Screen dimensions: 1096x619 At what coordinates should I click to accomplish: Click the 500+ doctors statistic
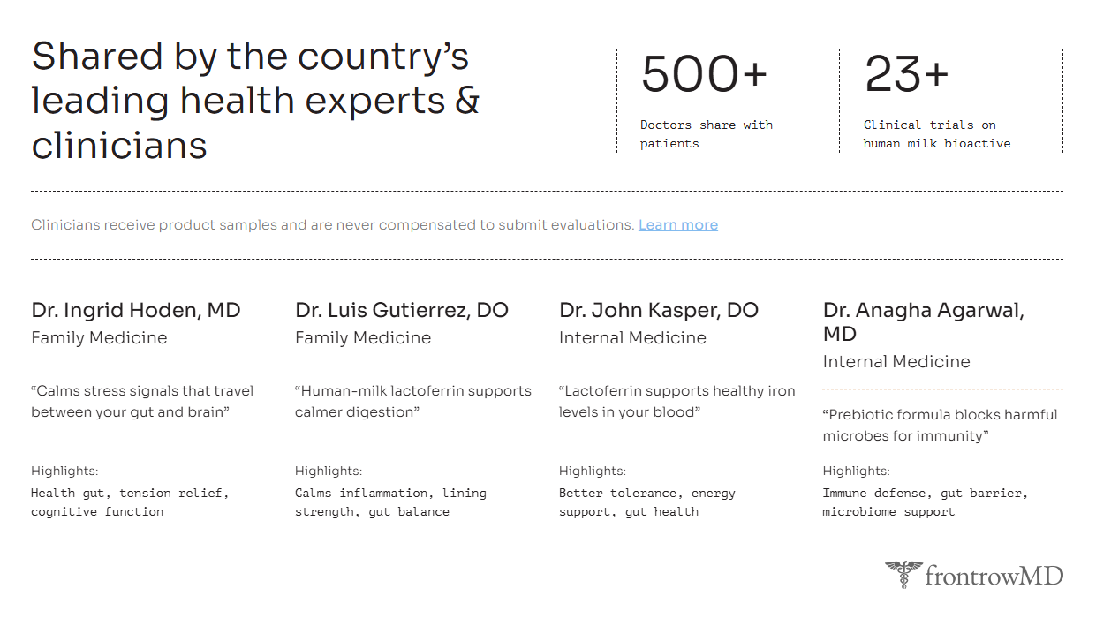coord(704,74)
